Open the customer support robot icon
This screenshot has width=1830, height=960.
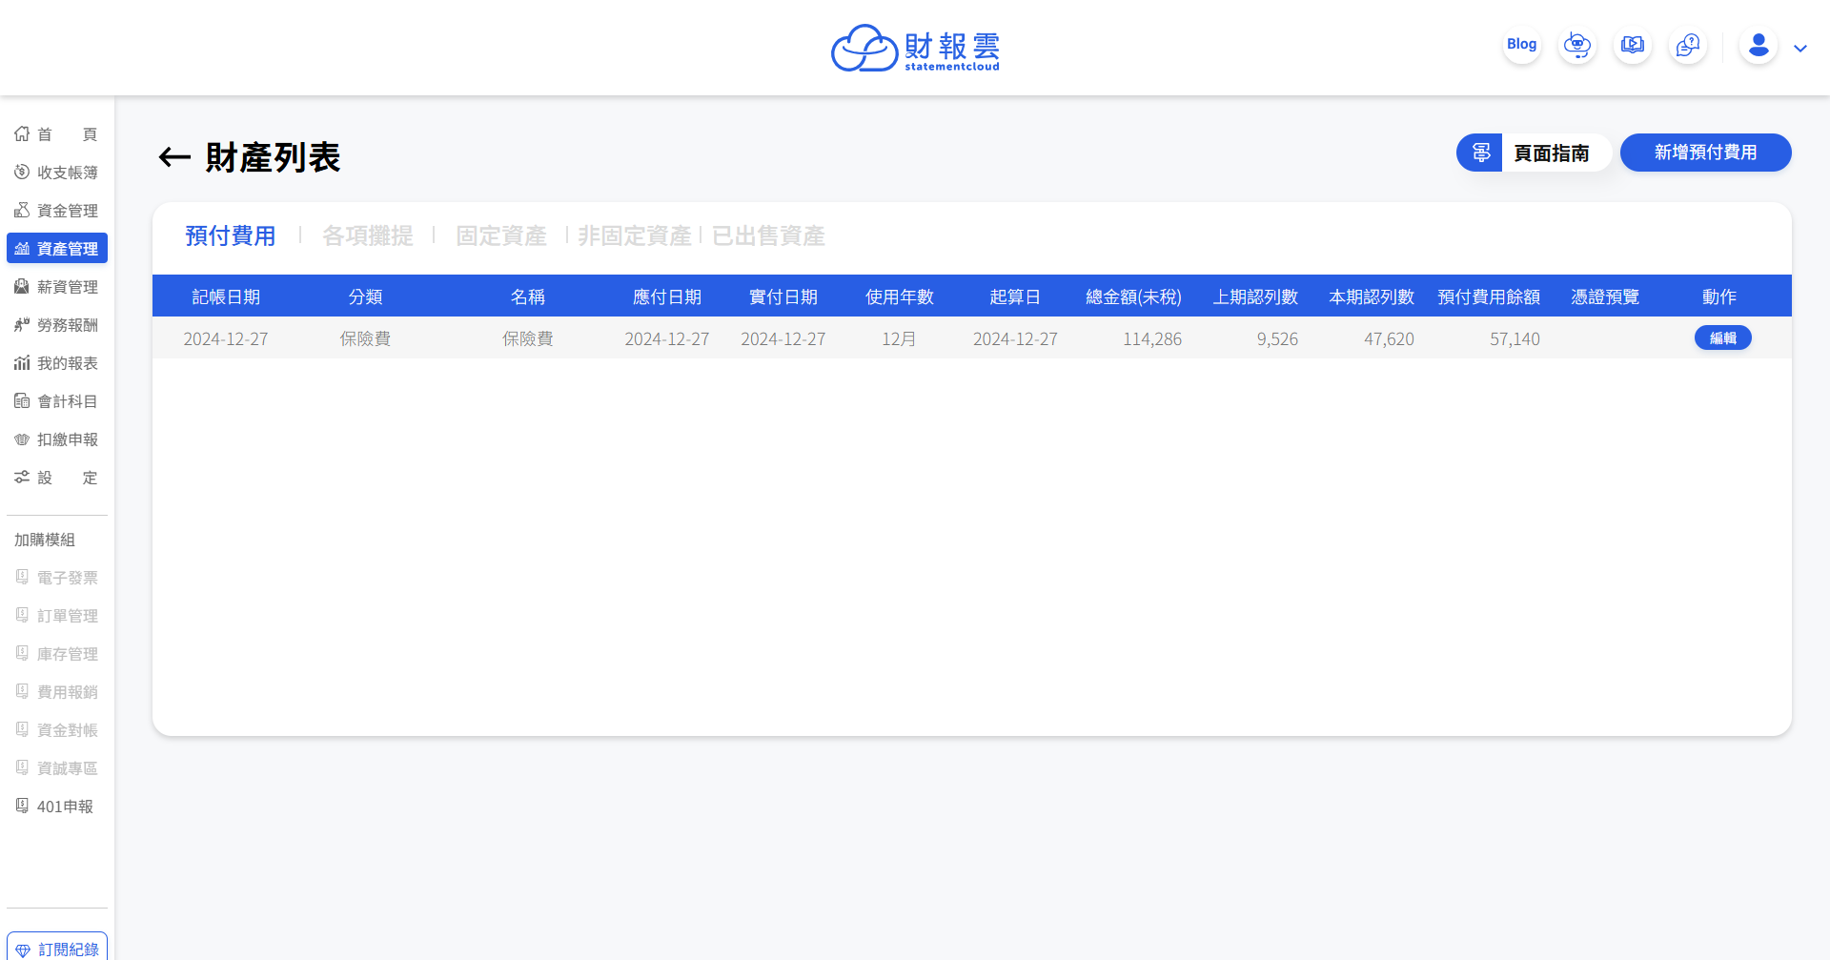click(x=1577, y=45)
